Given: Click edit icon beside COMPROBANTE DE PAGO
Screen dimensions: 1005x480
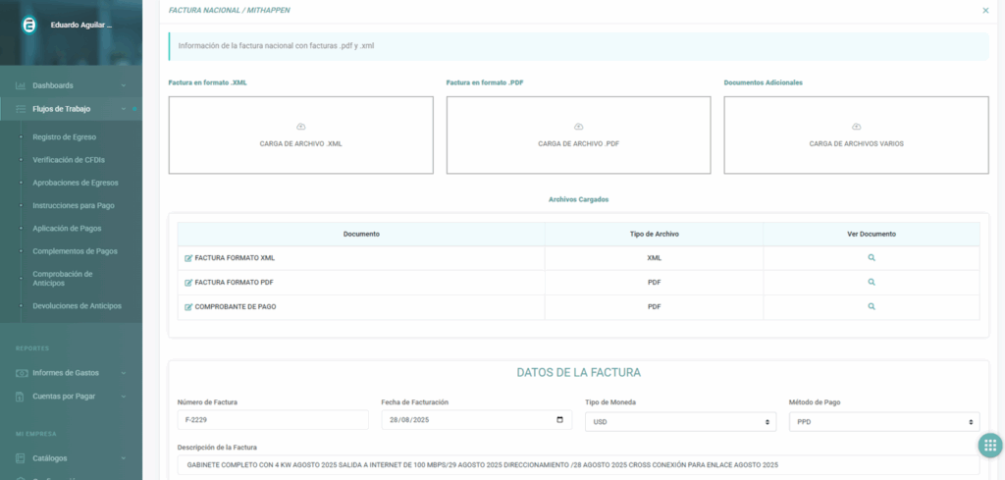Looking at the screenshot, I should point(188,307).
